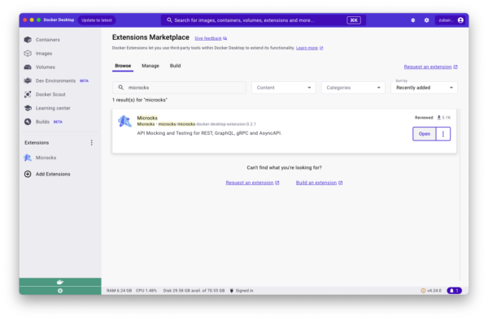Switch to the Build tab
Viewport: 488px width, 320px height.
175,66
